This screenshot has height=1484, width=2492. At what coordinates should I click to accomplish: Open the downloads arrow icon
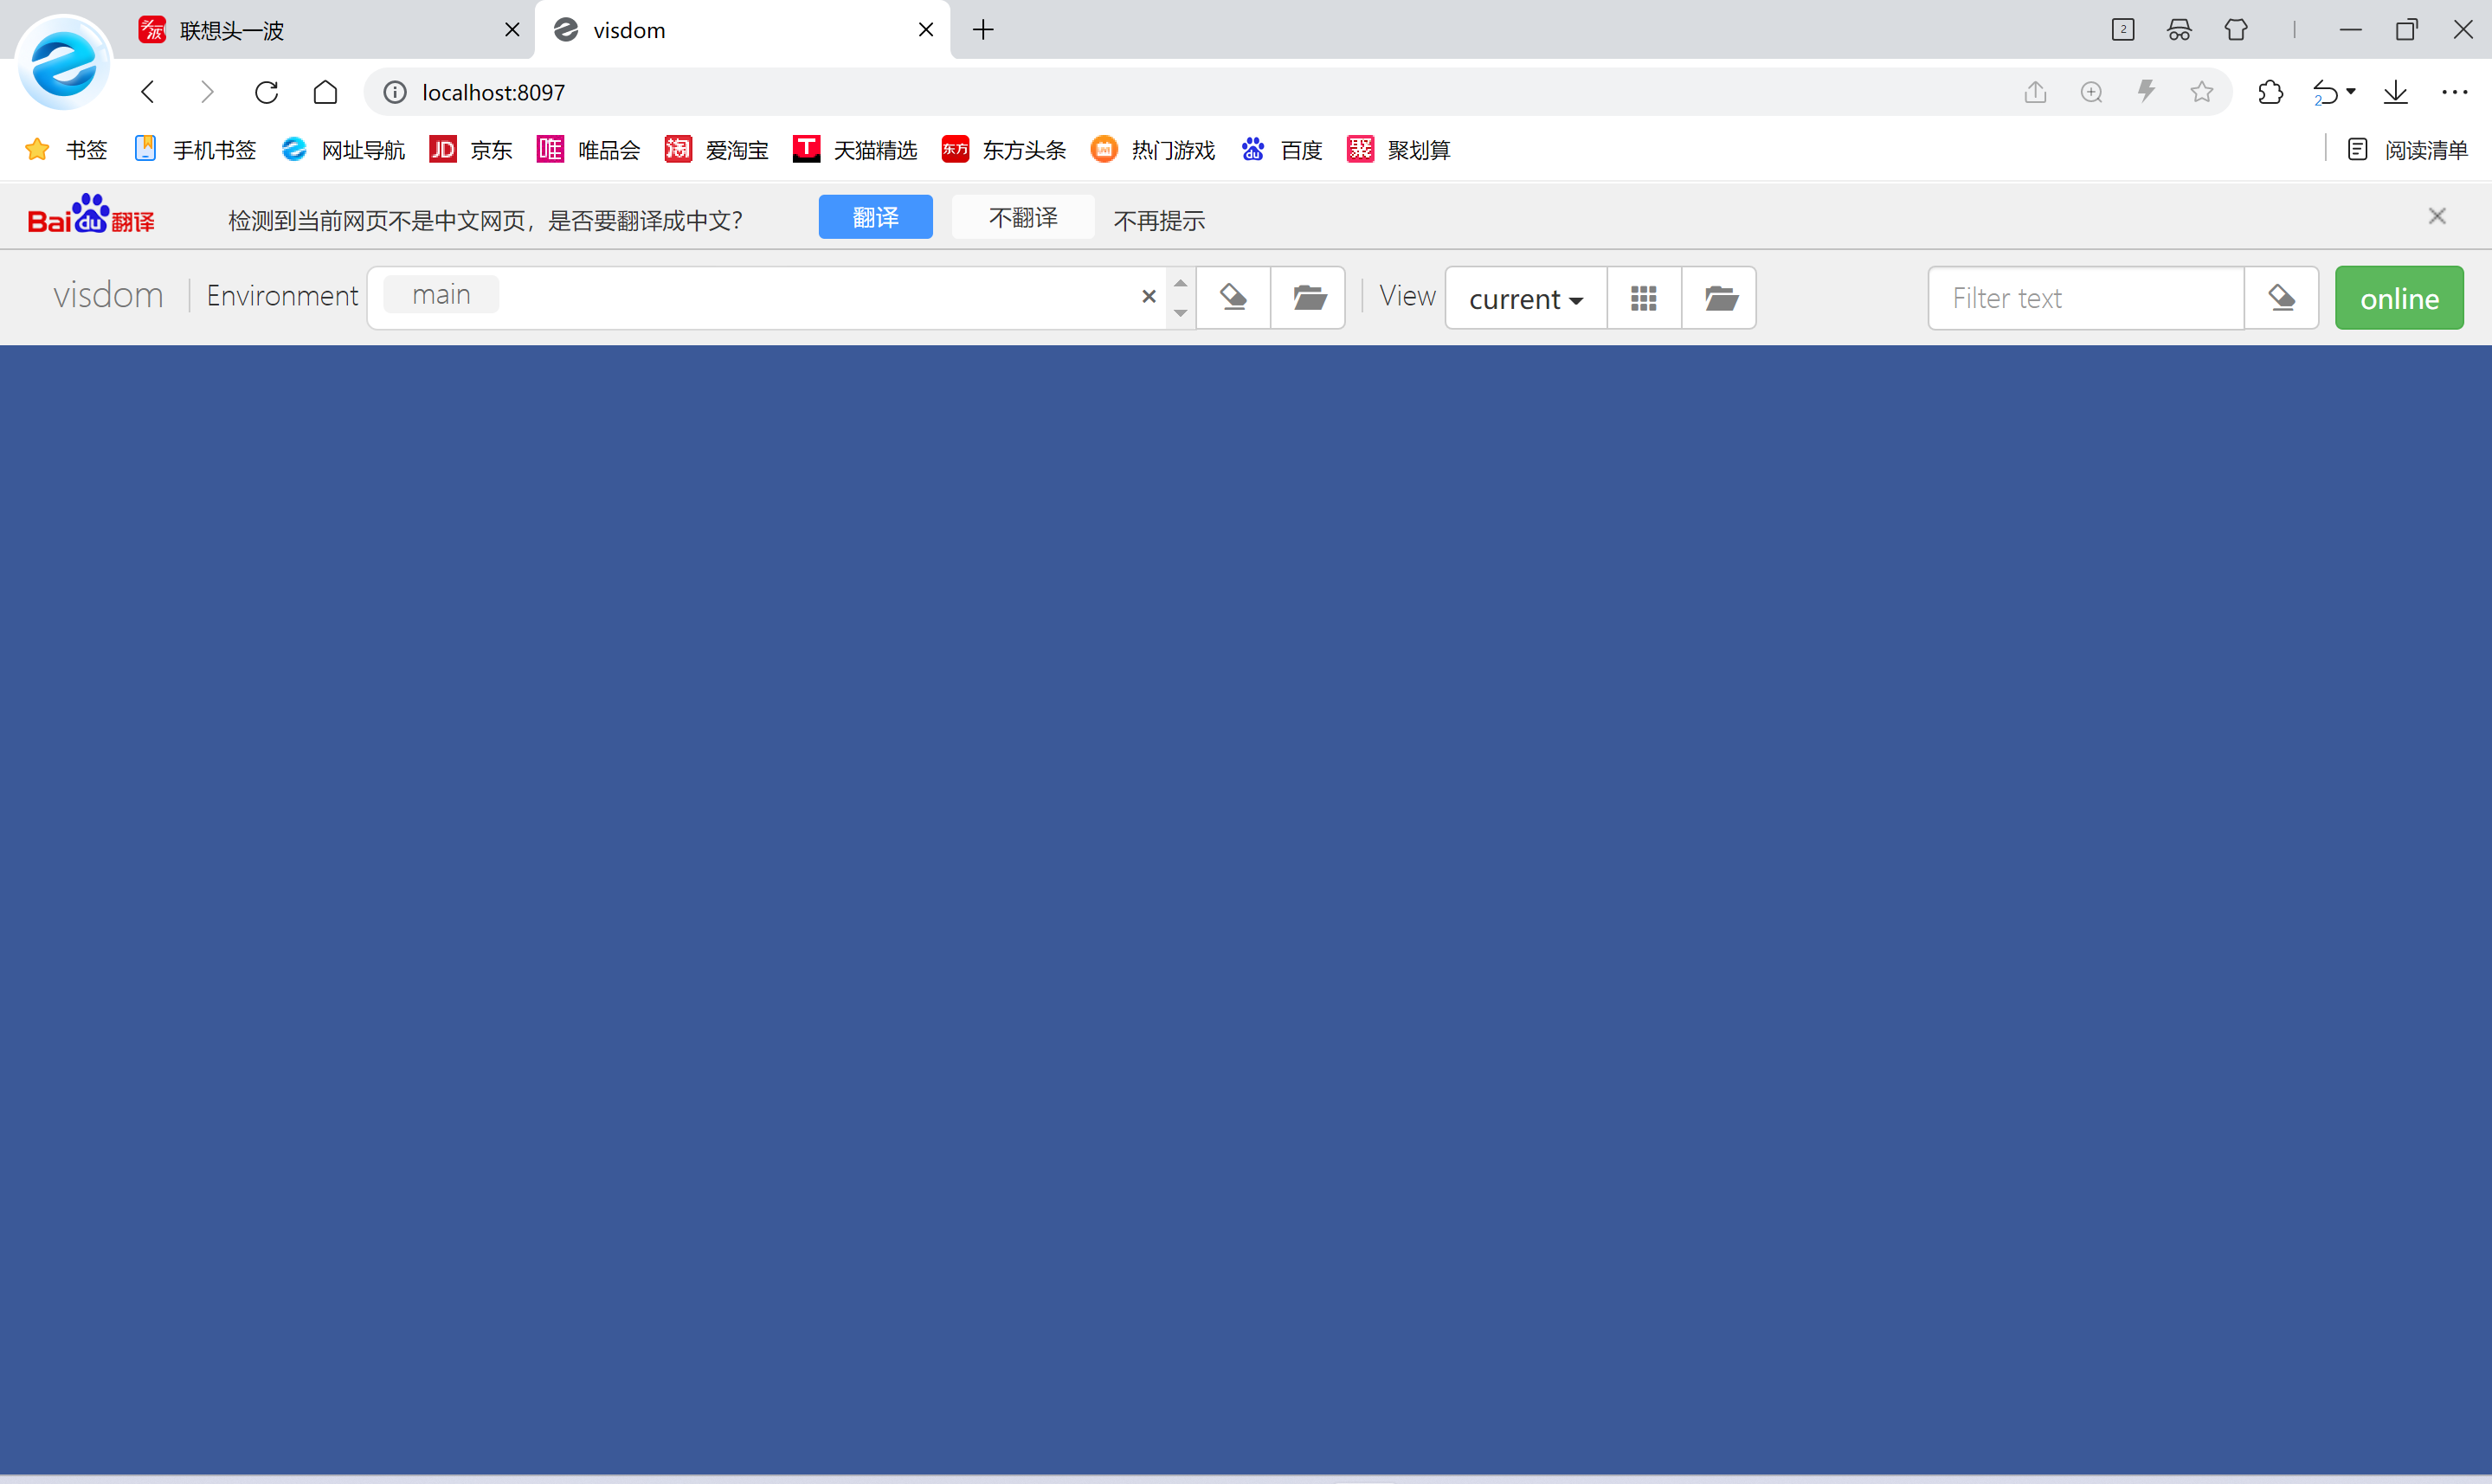coord(2395,92)
